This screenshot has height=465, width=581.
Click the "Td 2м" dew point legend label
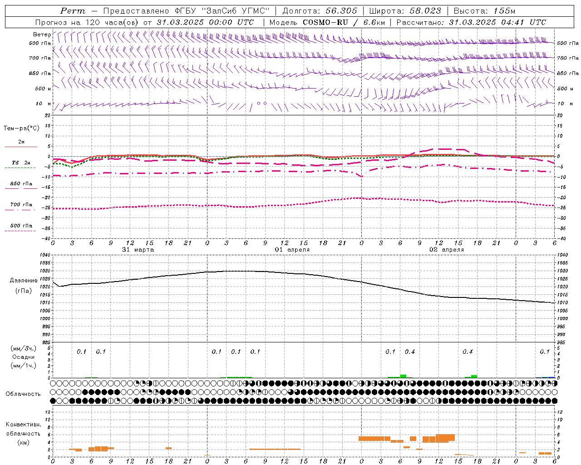pyautogui.click(x=21, y=163)
